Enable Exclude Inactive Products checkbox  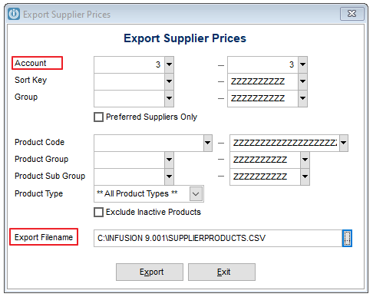(98, 212)
